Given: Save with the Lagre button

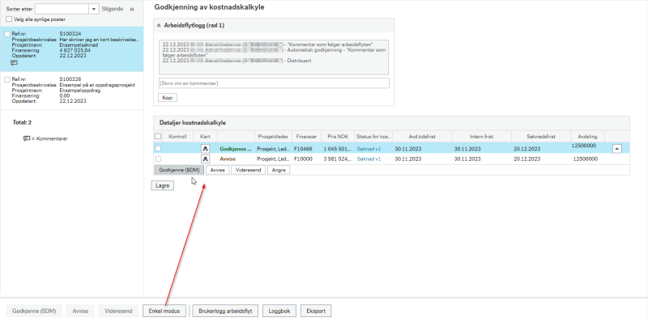Looking at the screenshot, I should click(x=163, y=186).
